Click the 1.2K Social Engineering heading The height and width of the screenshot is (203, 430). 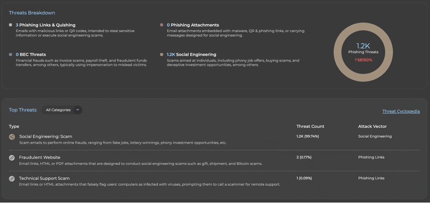191,54
